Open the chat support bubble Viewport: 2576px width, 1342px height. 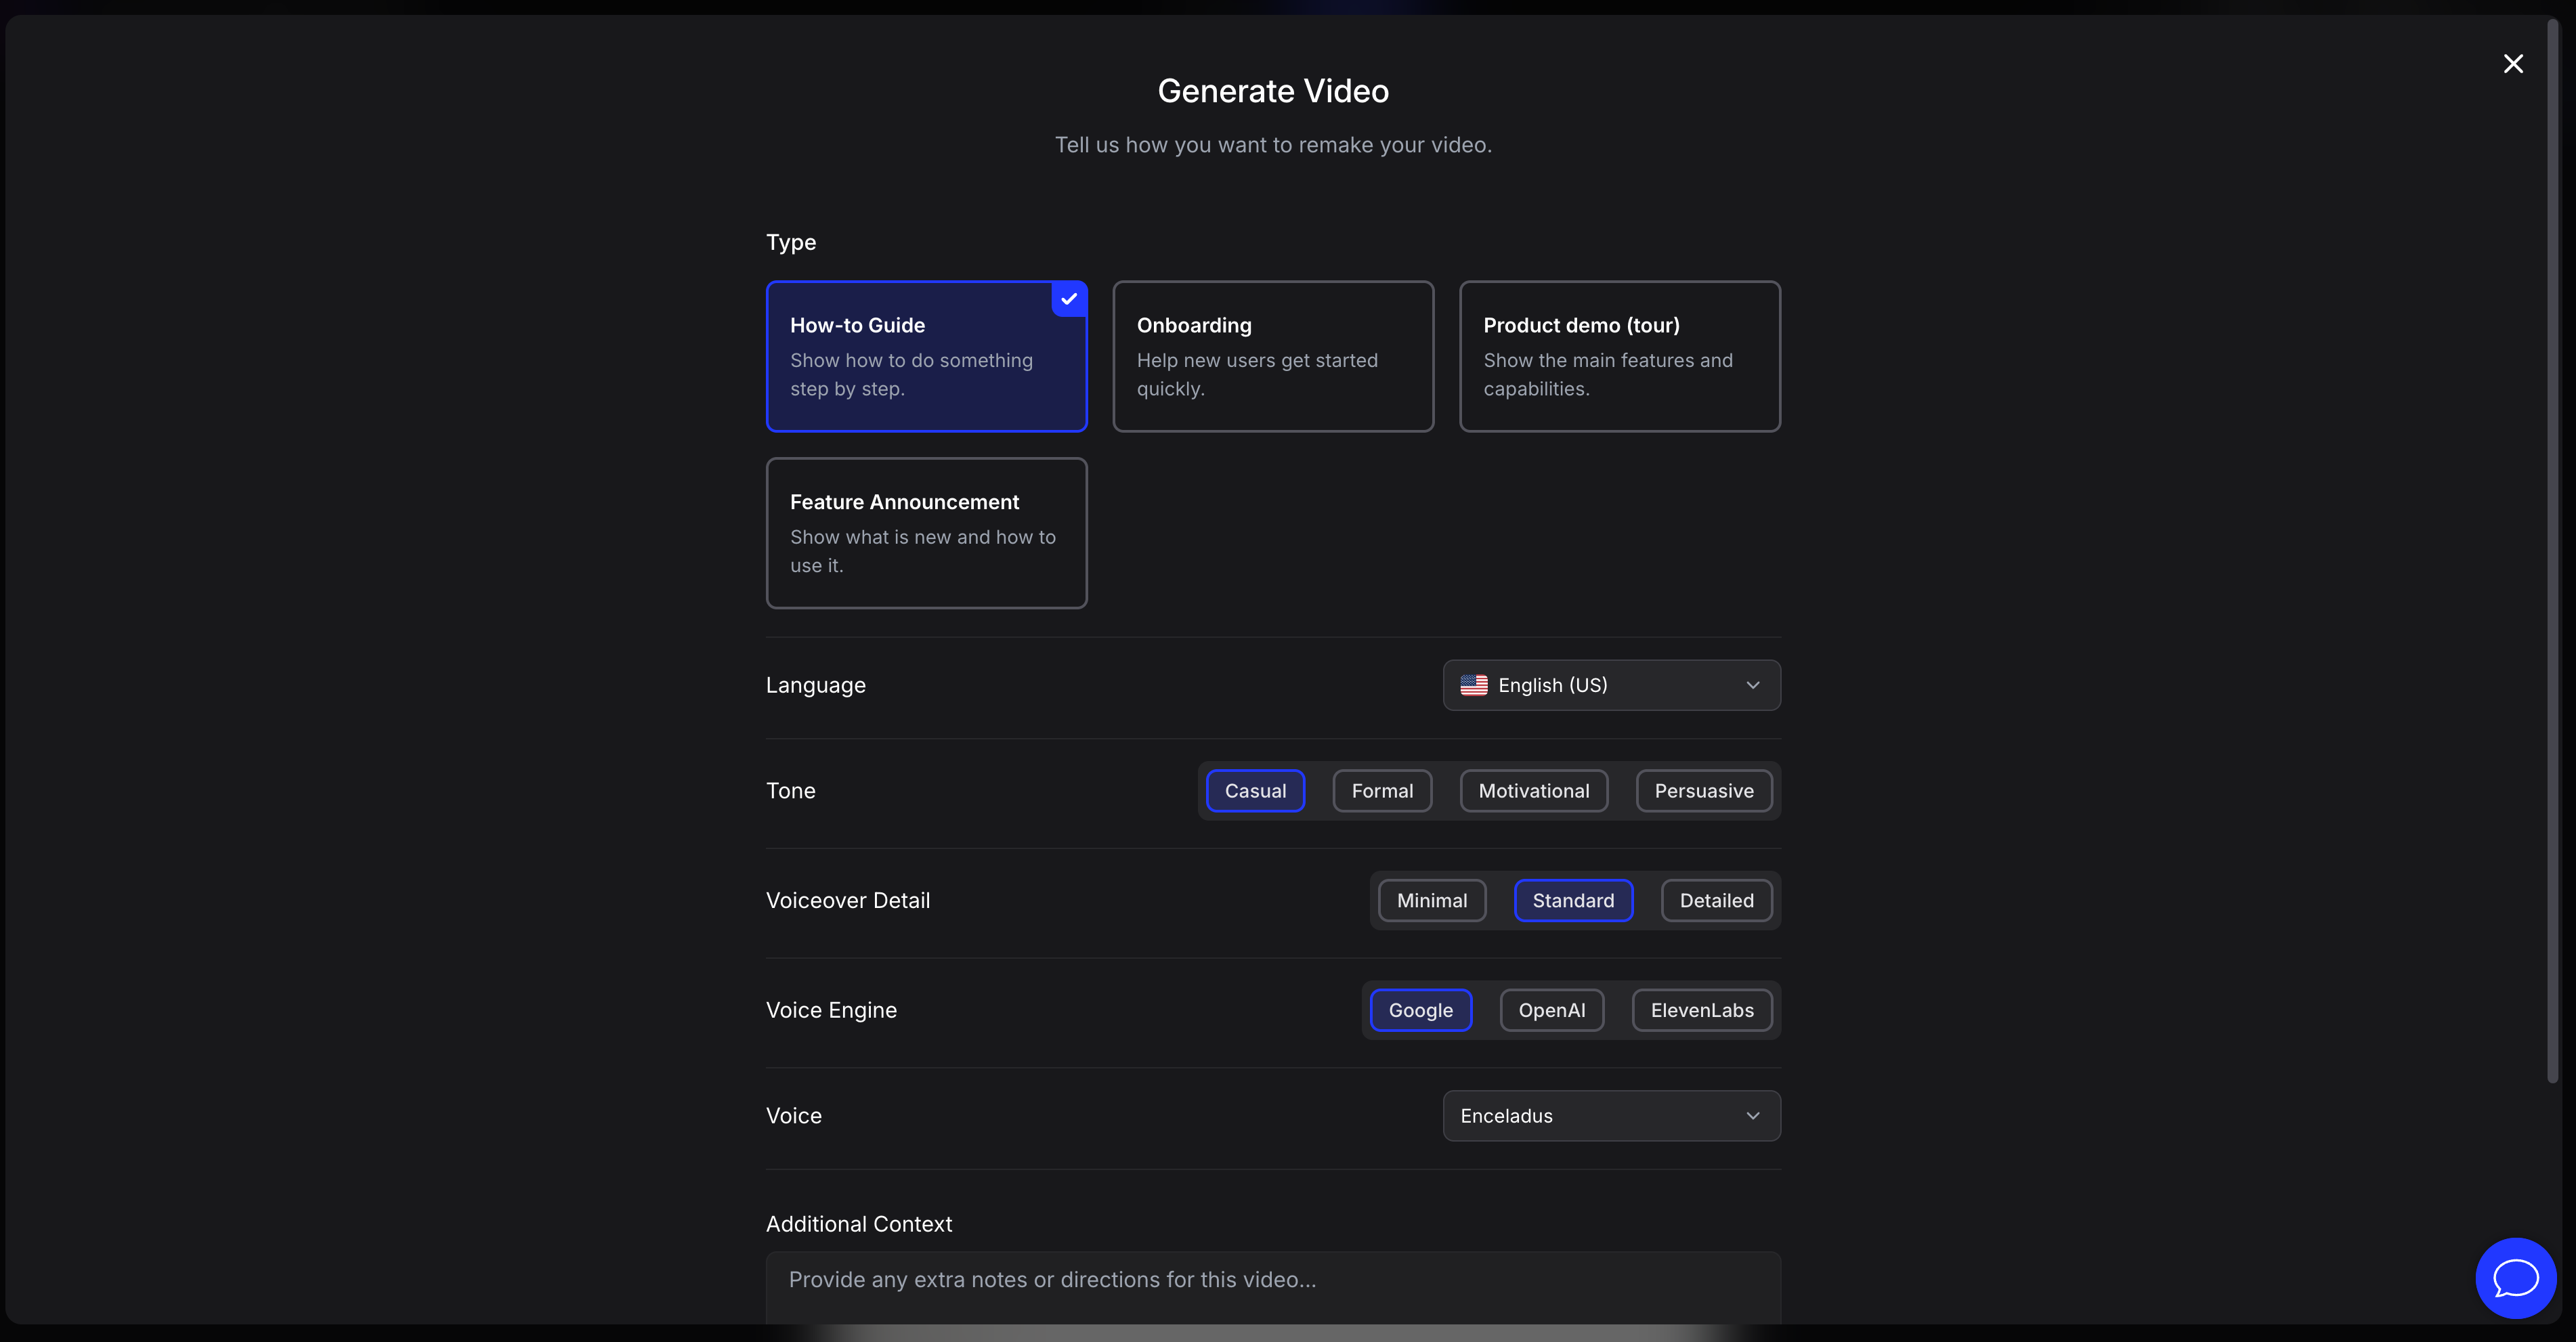pos(2515,1277)
